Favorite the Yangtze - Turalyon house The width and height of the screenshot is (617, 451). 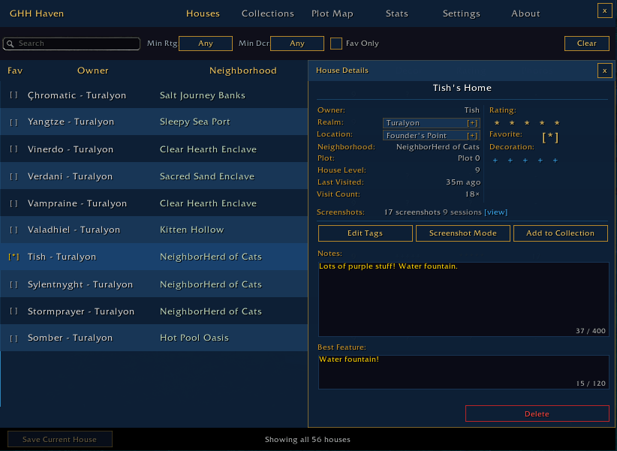(14, 122)
